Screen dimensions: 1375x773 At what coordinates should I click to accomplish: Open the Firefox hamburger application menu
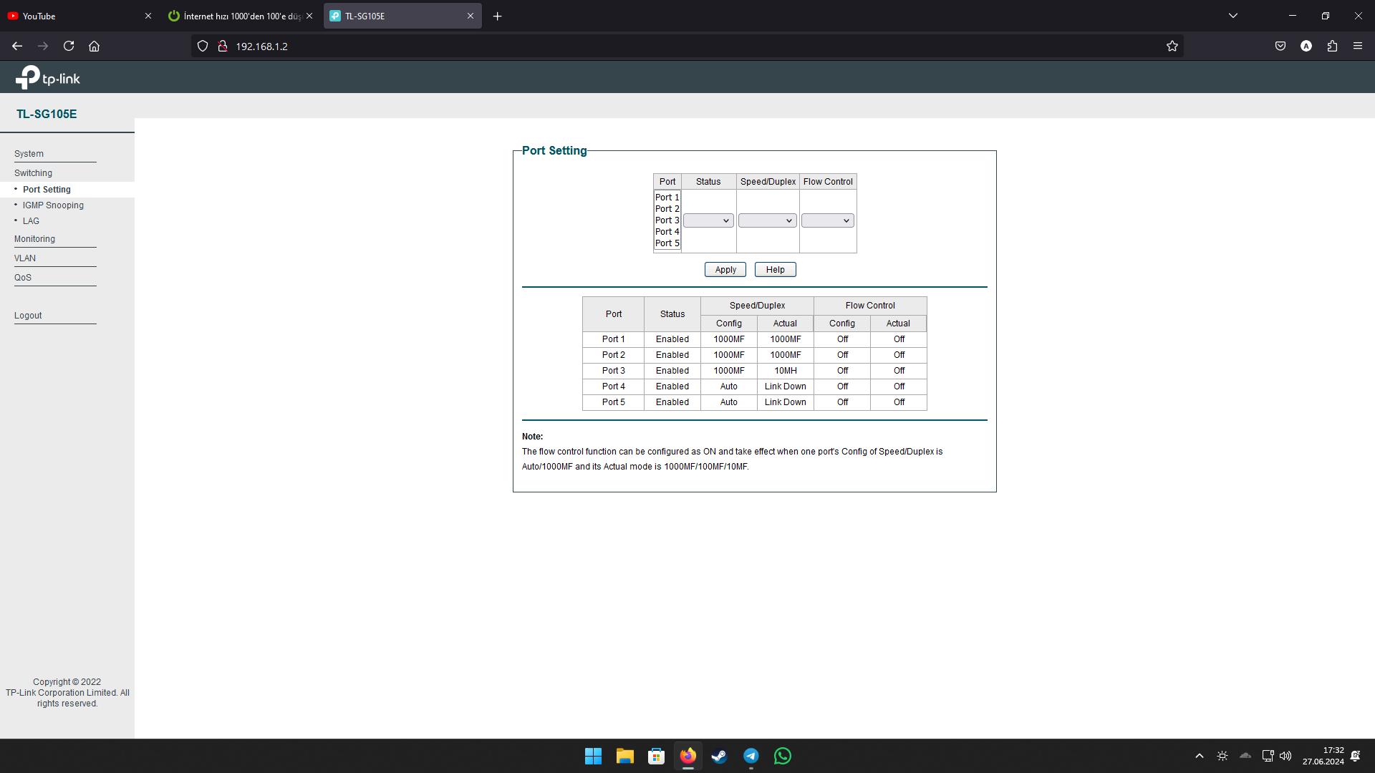coord(1358,46)
